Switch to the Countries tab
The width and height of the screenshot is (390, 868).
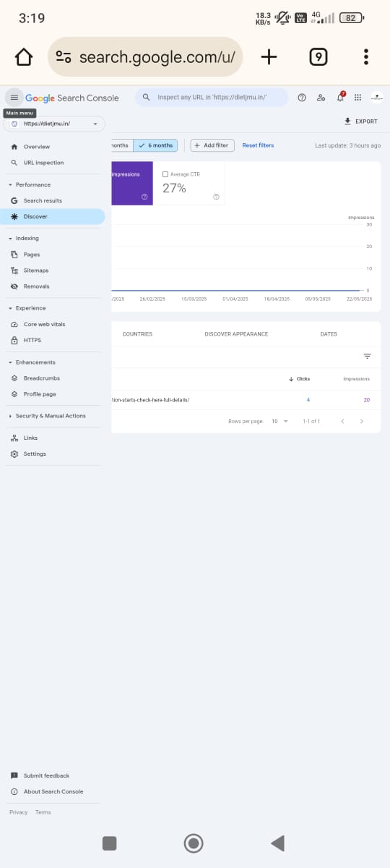pos(137,334)
